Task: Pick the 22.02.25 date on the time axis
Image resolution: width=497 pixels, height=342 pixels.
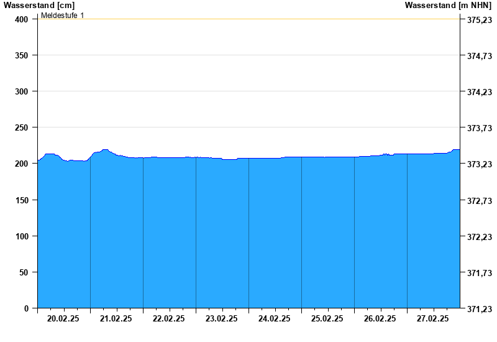Action: [169, 318]
